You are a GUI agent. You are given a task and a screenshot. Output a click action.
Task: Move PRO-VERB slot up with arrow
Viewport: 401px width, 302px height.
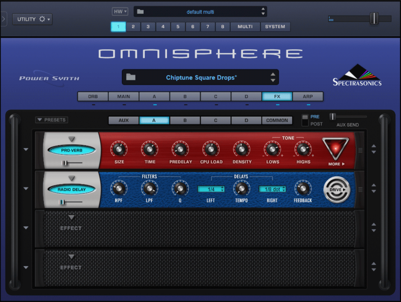pyautogui.click(x=374, y=146)
